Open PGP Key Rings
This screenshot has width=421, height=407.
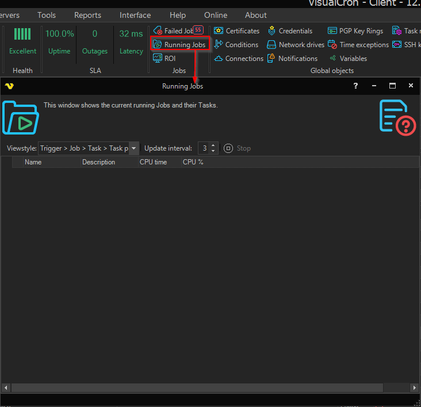click(355, 31)
